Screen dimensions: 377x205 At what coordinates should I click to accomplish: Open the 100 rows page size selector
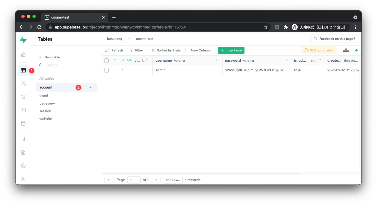coord(173,180)
